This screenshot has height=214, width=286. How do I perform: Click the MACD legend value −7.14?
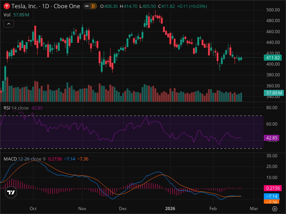click(70, 159)
